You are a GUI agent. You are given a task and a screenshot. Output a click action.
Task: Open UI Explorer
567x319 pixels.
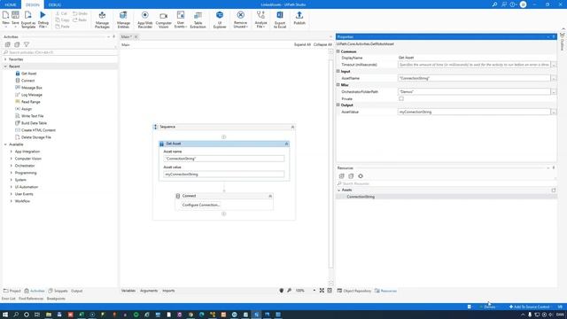tap(220, 19)
